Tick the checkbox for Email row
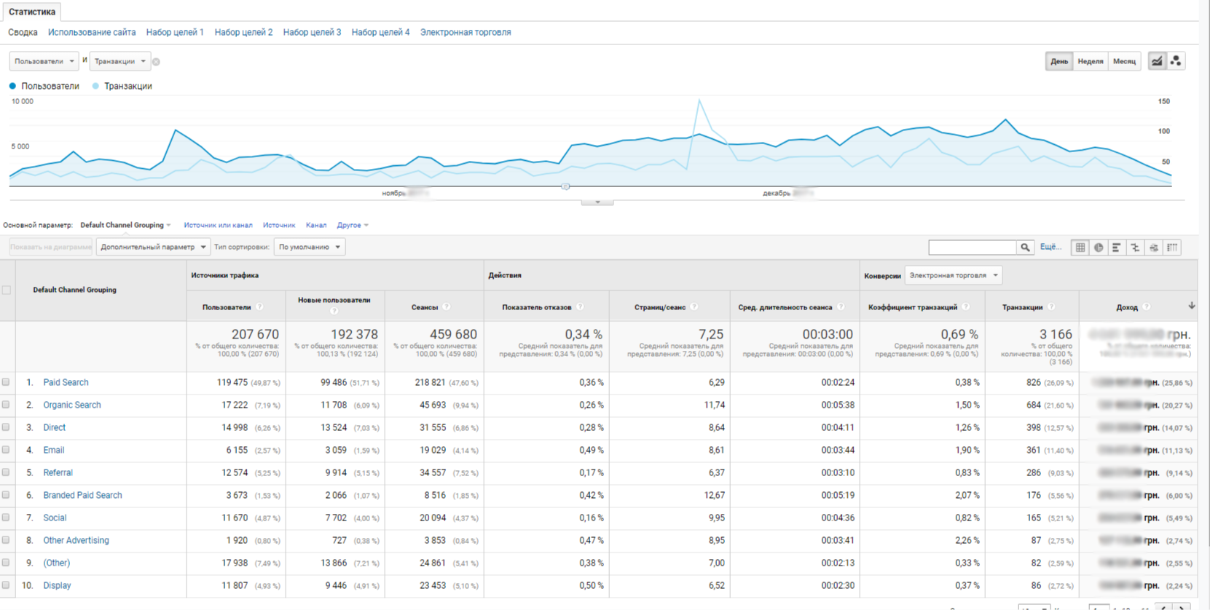1210x610 pixels. [7, 450]
